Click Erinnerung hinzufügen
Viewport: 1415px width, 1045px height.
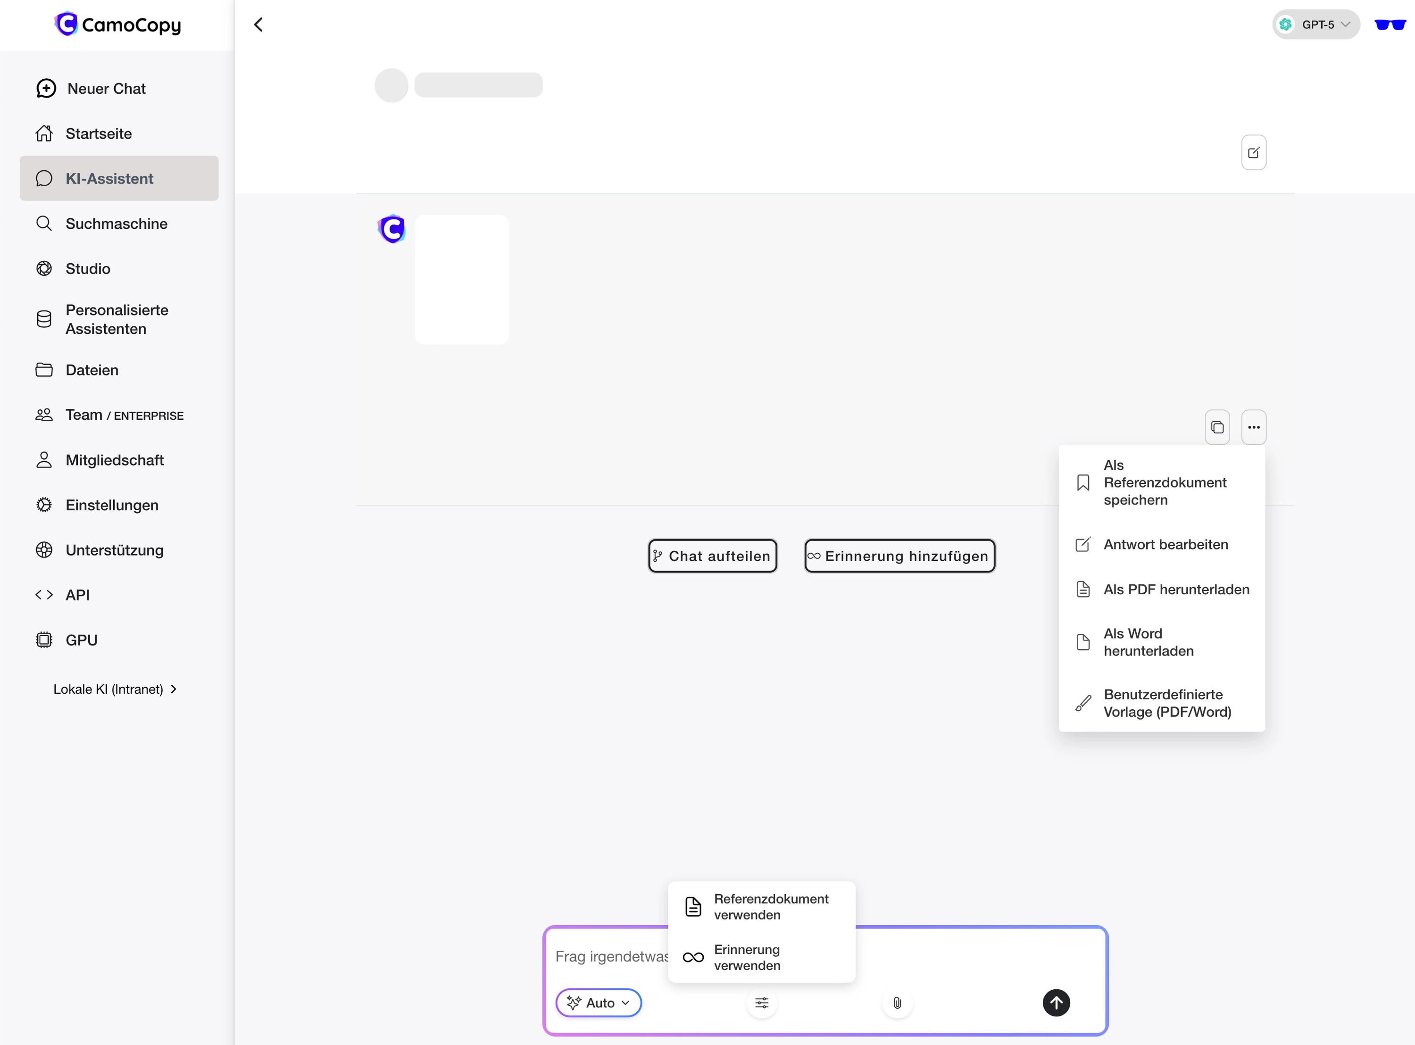[x=899, y=556]
